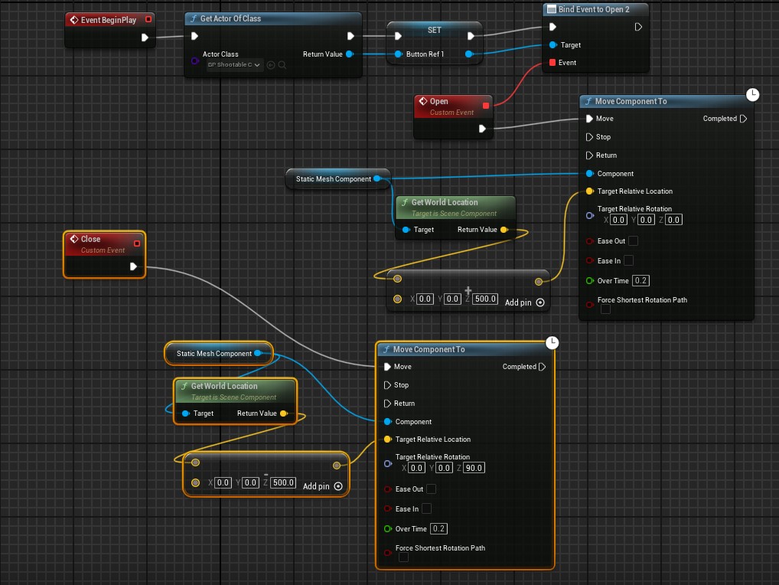Click the Z 500.0 field in upper vector node
This screenshot has height=585, width=779.
[x=485, y=299]
